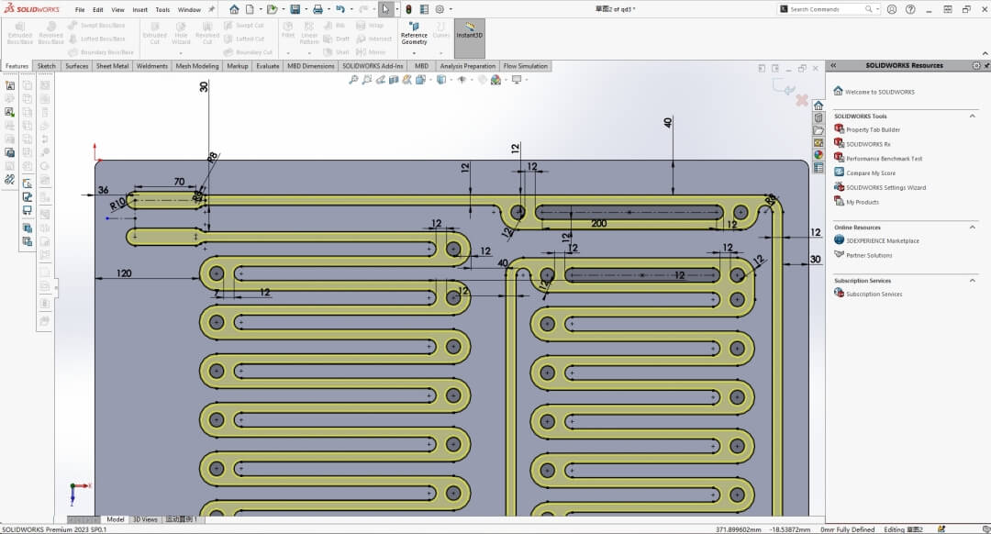Screen dimensions: 991x534
Task: Open the Custom Properties task pane tab
Action: pos(818,168)
